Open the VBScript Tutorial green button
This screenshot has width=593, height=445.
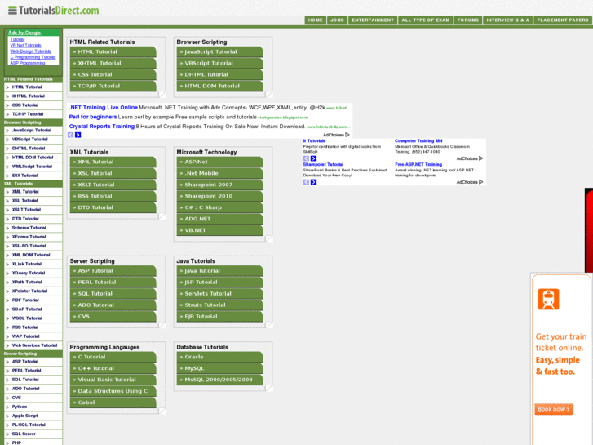[219, 63]
